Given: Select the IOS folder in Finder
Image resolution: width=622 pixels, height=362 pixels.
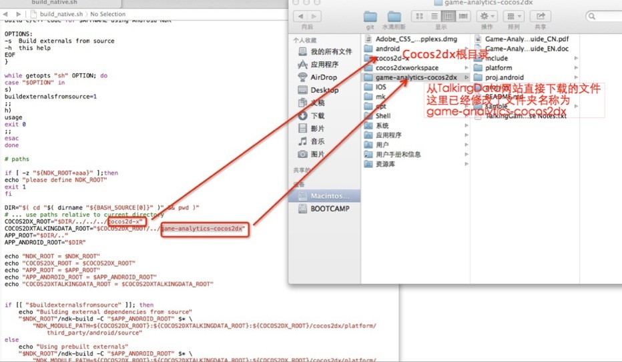Looking at the screenshot, I should (415, 87).
